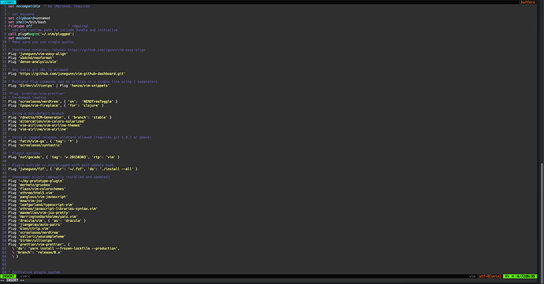Click Plug '~/my-prototype-plugin' line

pos(36,181)
